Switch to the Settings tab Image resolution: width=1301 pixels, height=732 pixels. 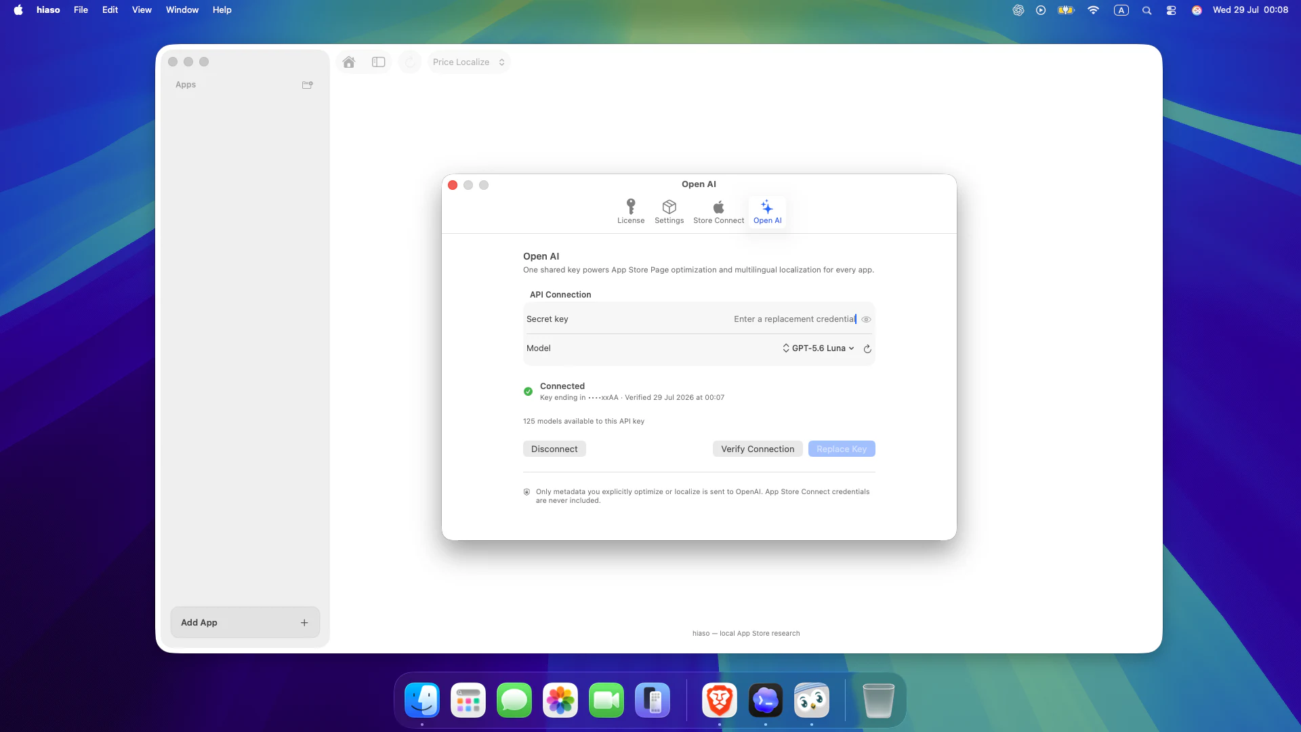click(x=669, y=211)
